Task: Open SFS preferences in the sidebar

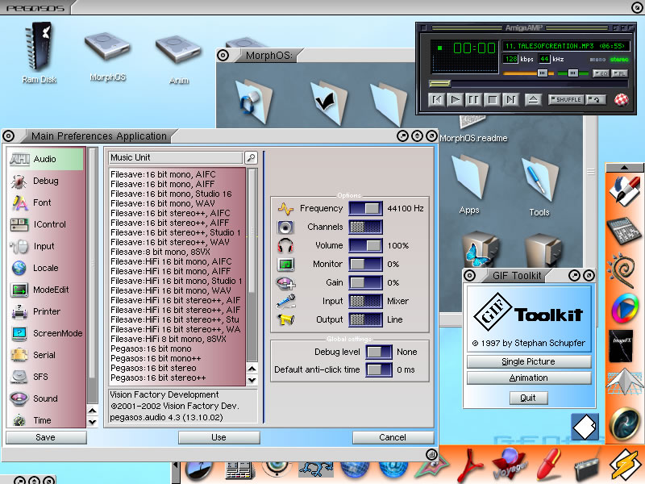Action: (x=46, y=377)
